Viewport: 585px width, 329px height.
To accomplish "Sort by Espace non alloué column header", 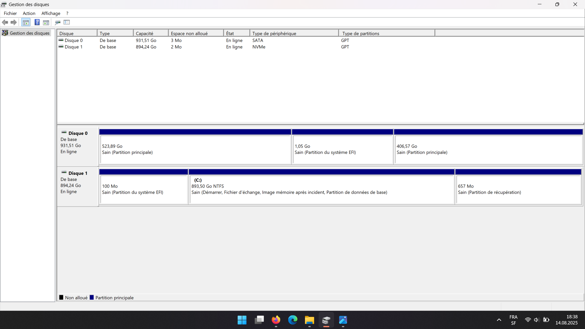I will (196, 33).
